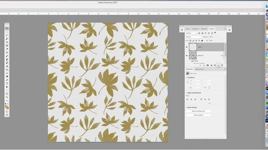Click the Remove Background button
Image resolution: width=268 pixels, height=150 pixels.
coord(198,111)
